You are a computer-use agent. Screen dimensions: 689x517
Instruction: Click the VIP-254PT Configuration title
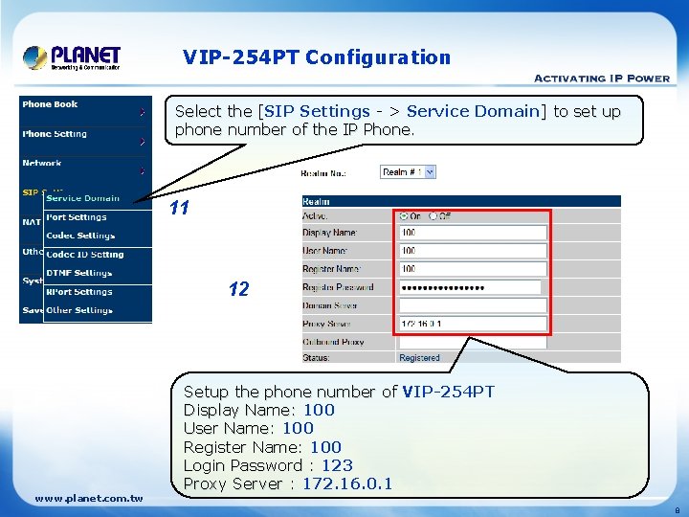point(317,57)
